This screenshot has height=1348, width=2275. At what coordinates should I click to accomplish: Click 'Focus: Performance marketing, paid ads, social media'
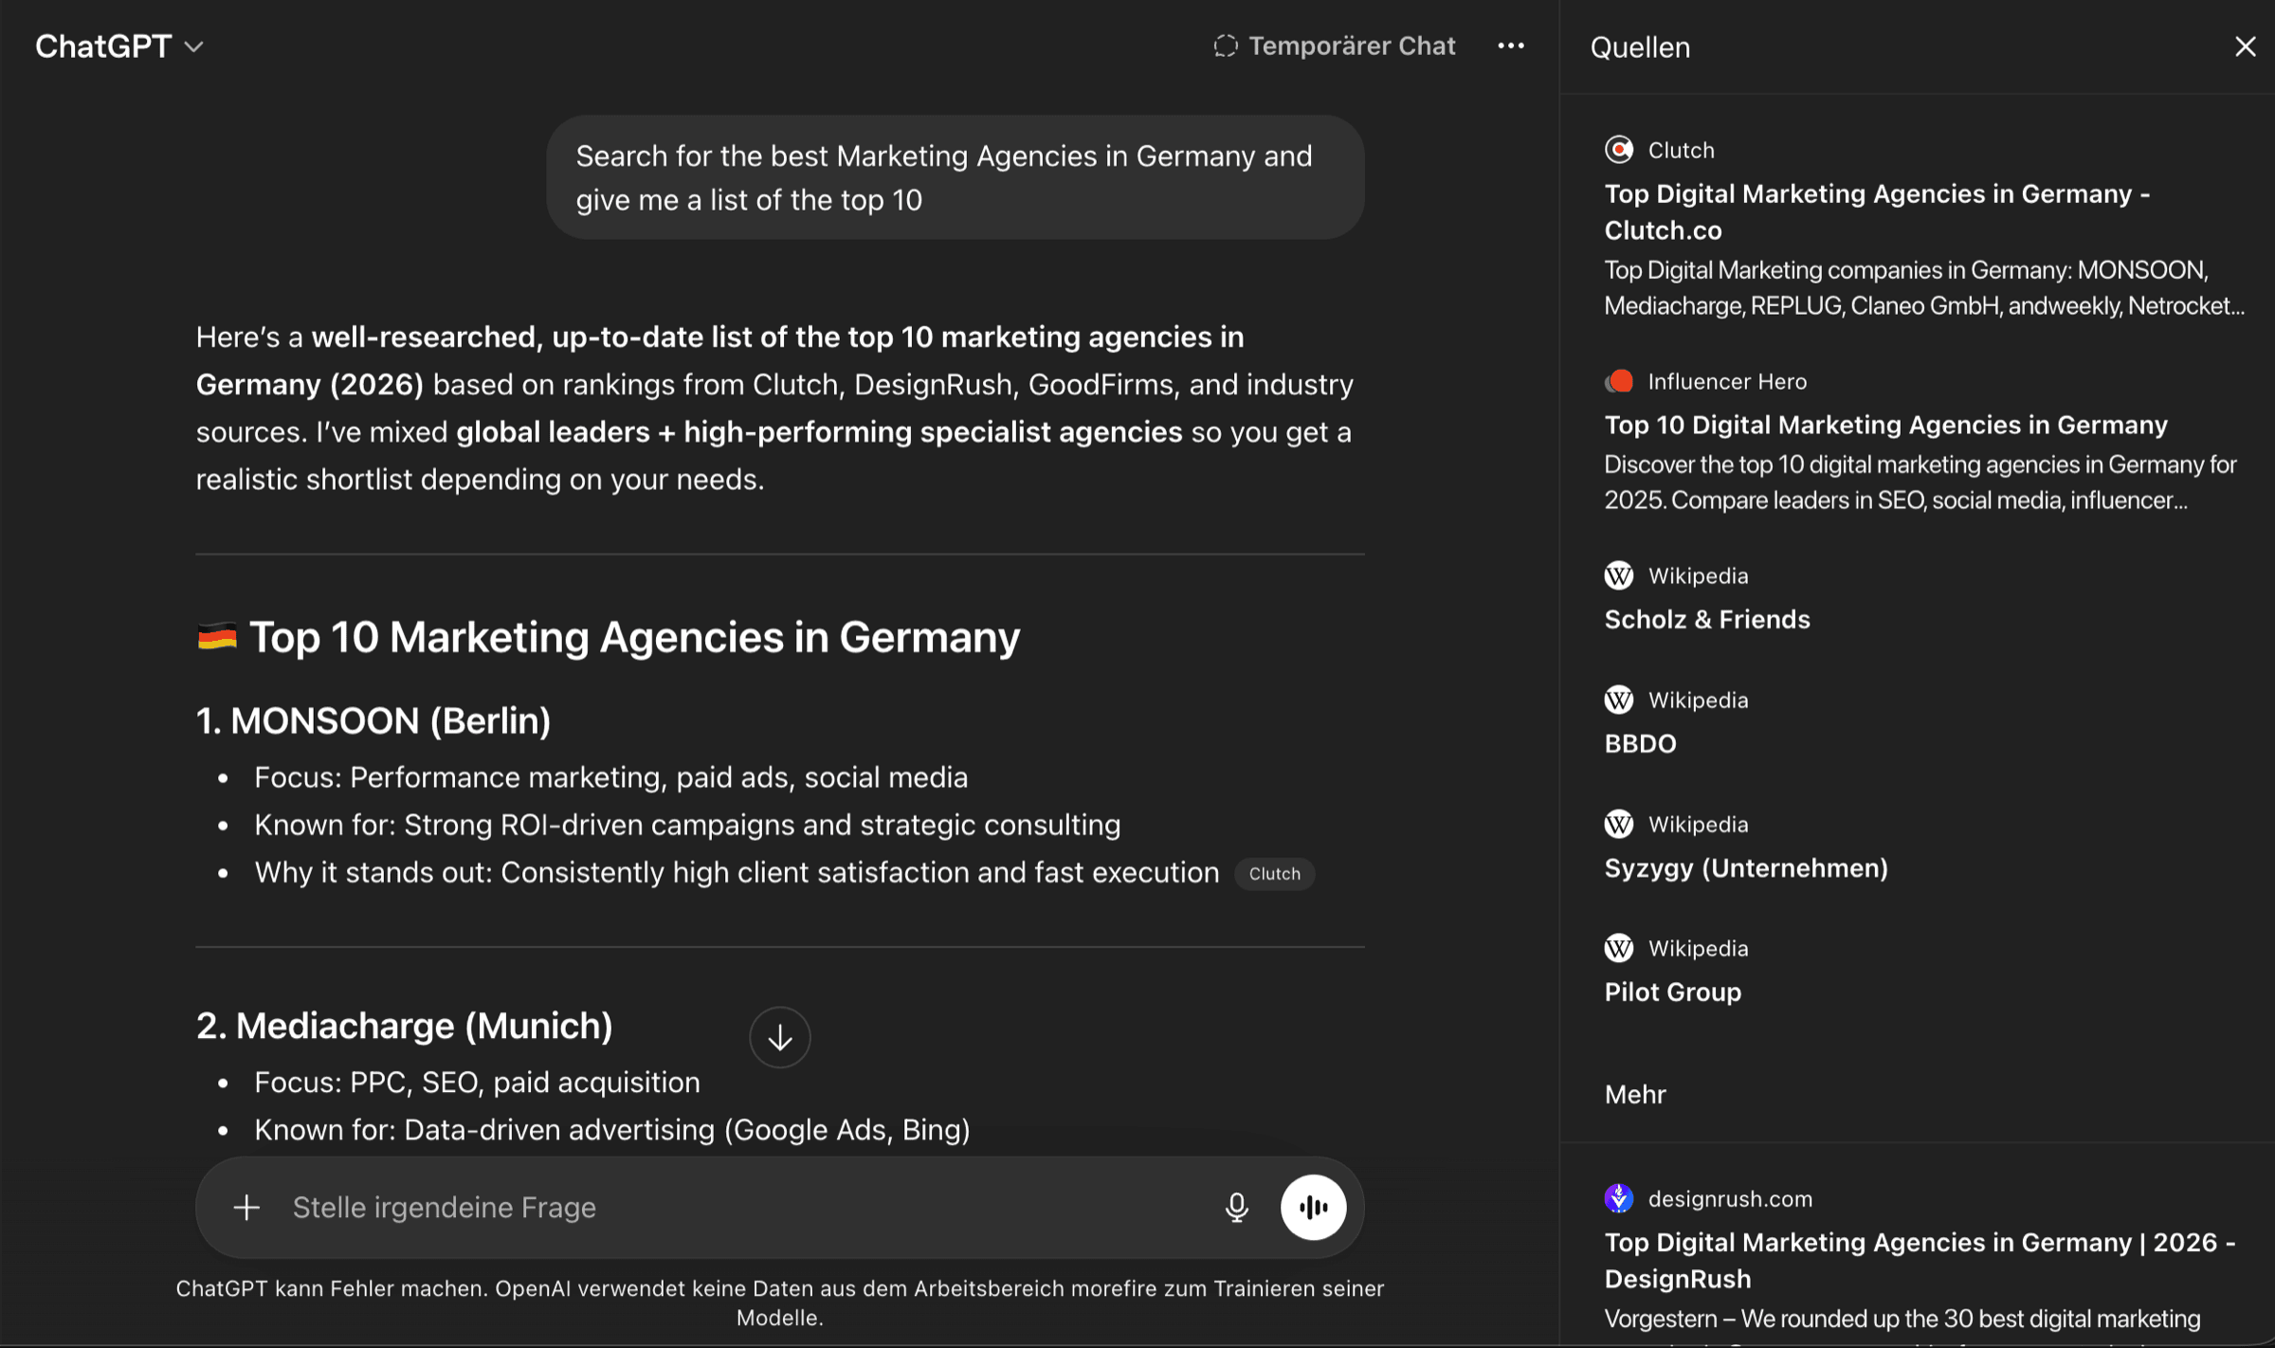611,777
